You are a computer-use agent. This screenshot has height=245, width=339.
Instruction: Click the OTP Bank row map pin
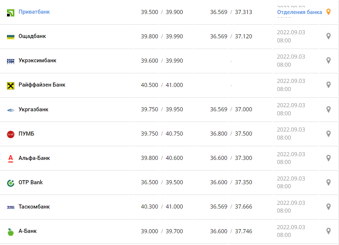(329, 182)
